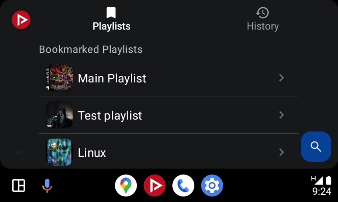Click the chevron beside Test playlist
This screenshot has width=338, height=202.
pos(281,115)
